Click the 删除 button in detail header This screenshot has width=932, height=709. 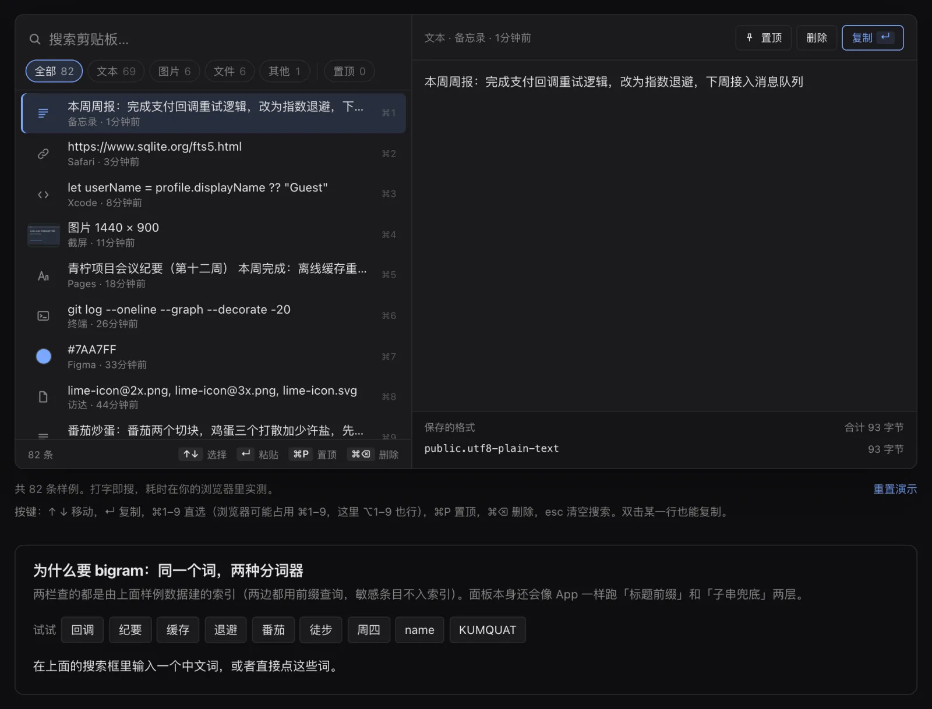coord(817,38)
